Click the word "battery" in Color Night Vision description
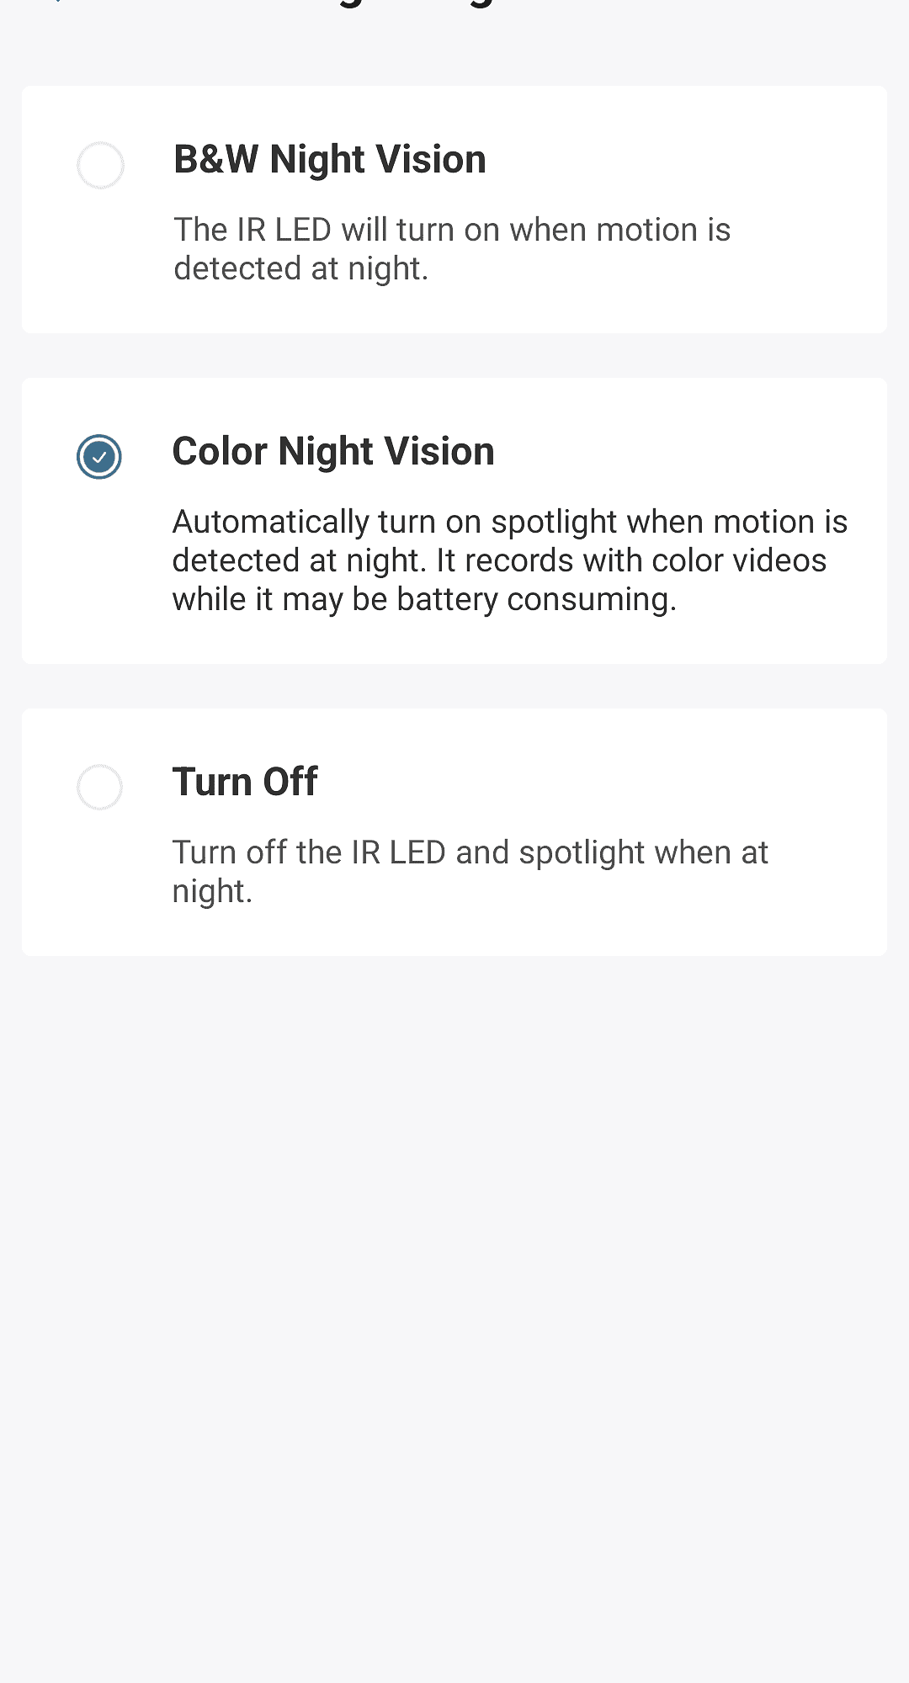Screen dimensions: 909x1683 [x=447, y=599]
